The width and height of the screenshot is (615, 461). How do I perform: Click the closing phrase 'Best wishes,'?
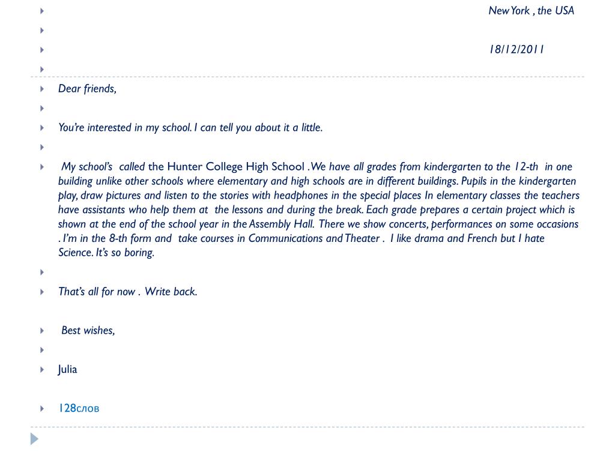tap(88, 331)
